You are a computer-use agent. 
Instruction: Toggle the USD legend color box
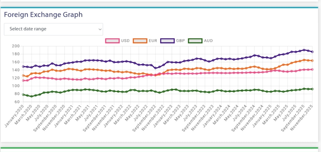coord(112,41)
